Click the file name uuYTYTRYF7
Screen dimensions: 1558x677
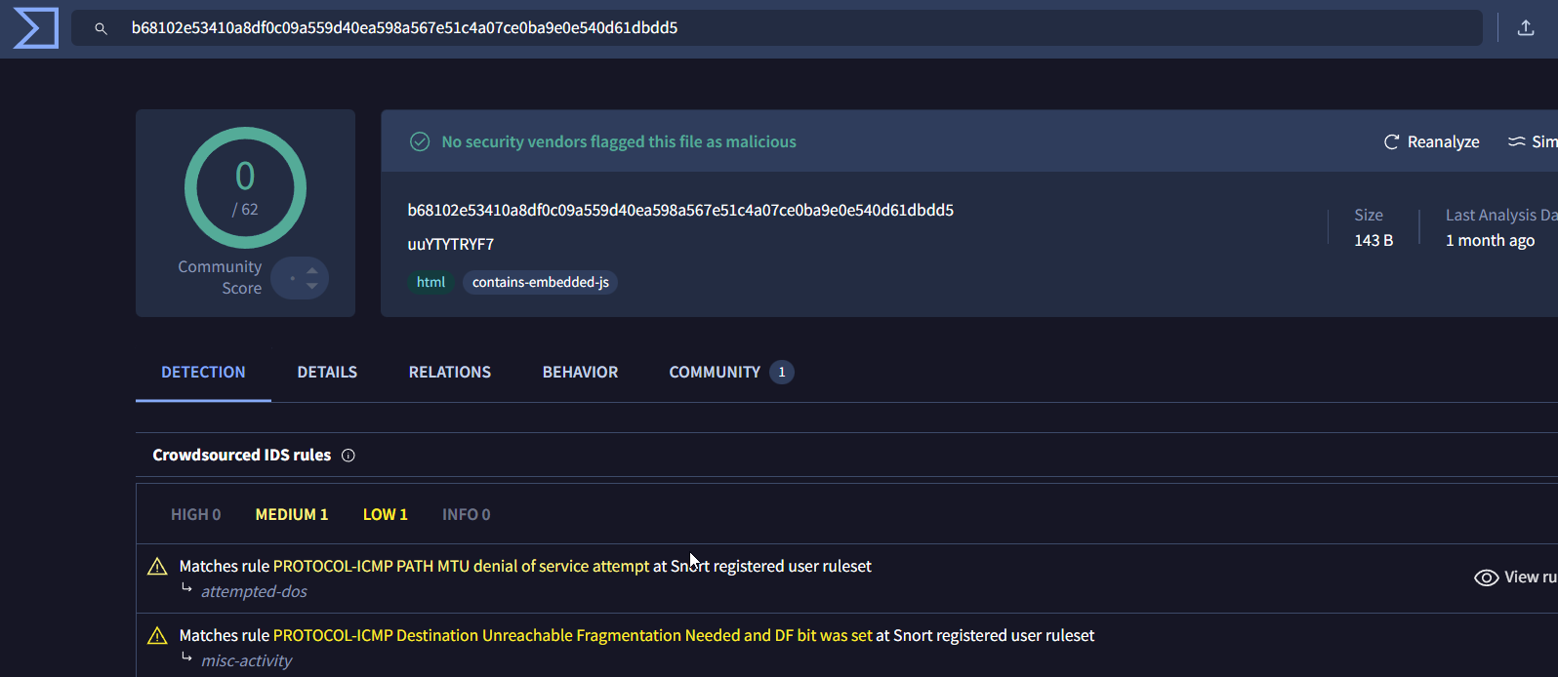451,245
